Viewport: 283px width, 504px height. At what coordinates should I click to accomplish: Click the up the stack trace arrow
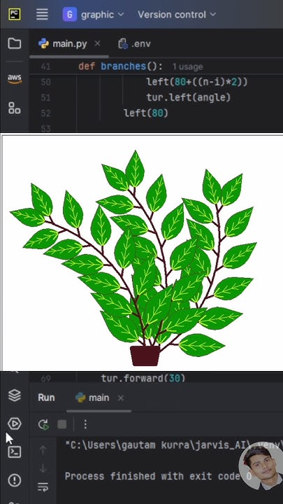click(x=43, y=450)
